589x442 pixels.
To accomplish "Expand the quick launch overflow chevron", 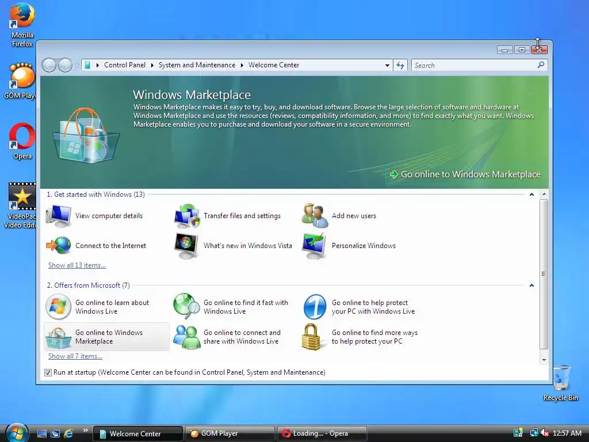I will coord(86,430).
